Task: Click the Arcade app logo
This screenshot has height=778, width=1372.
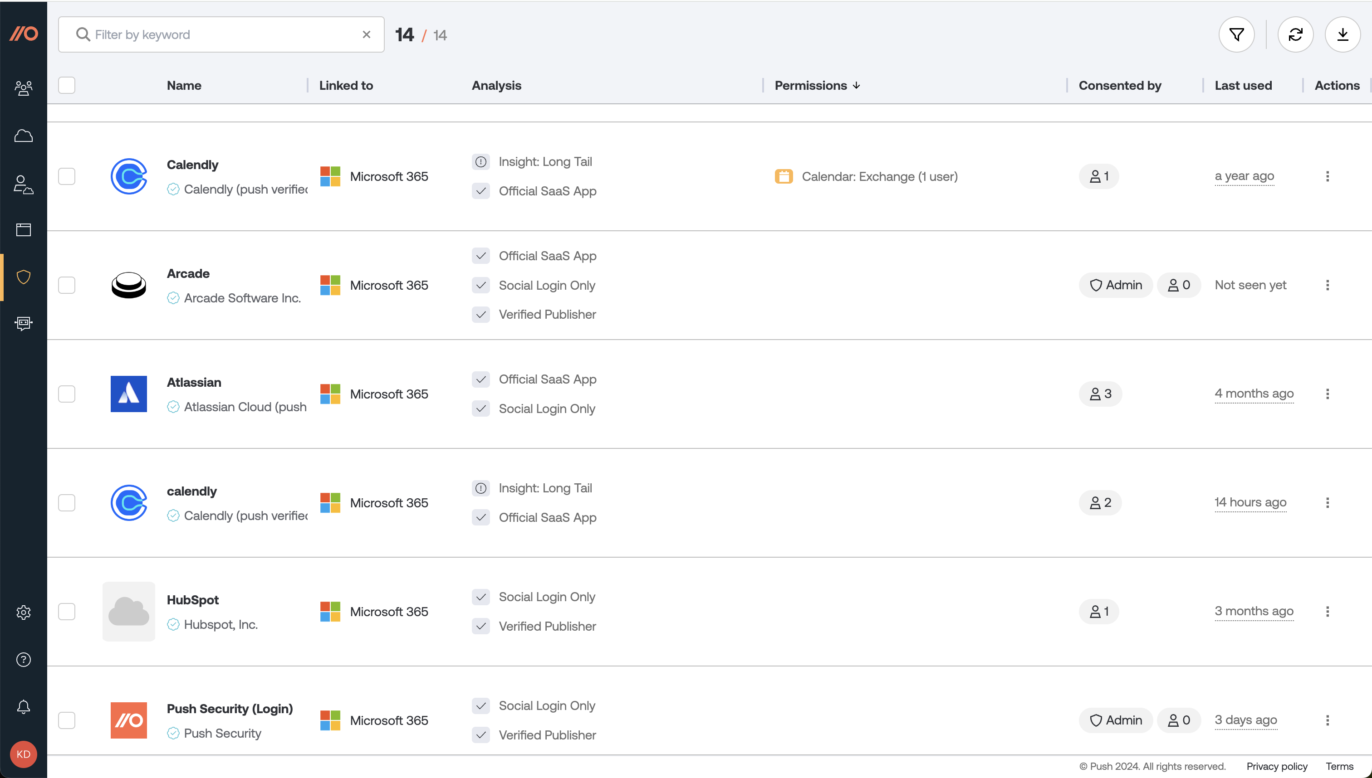Action: click(128, 285)
